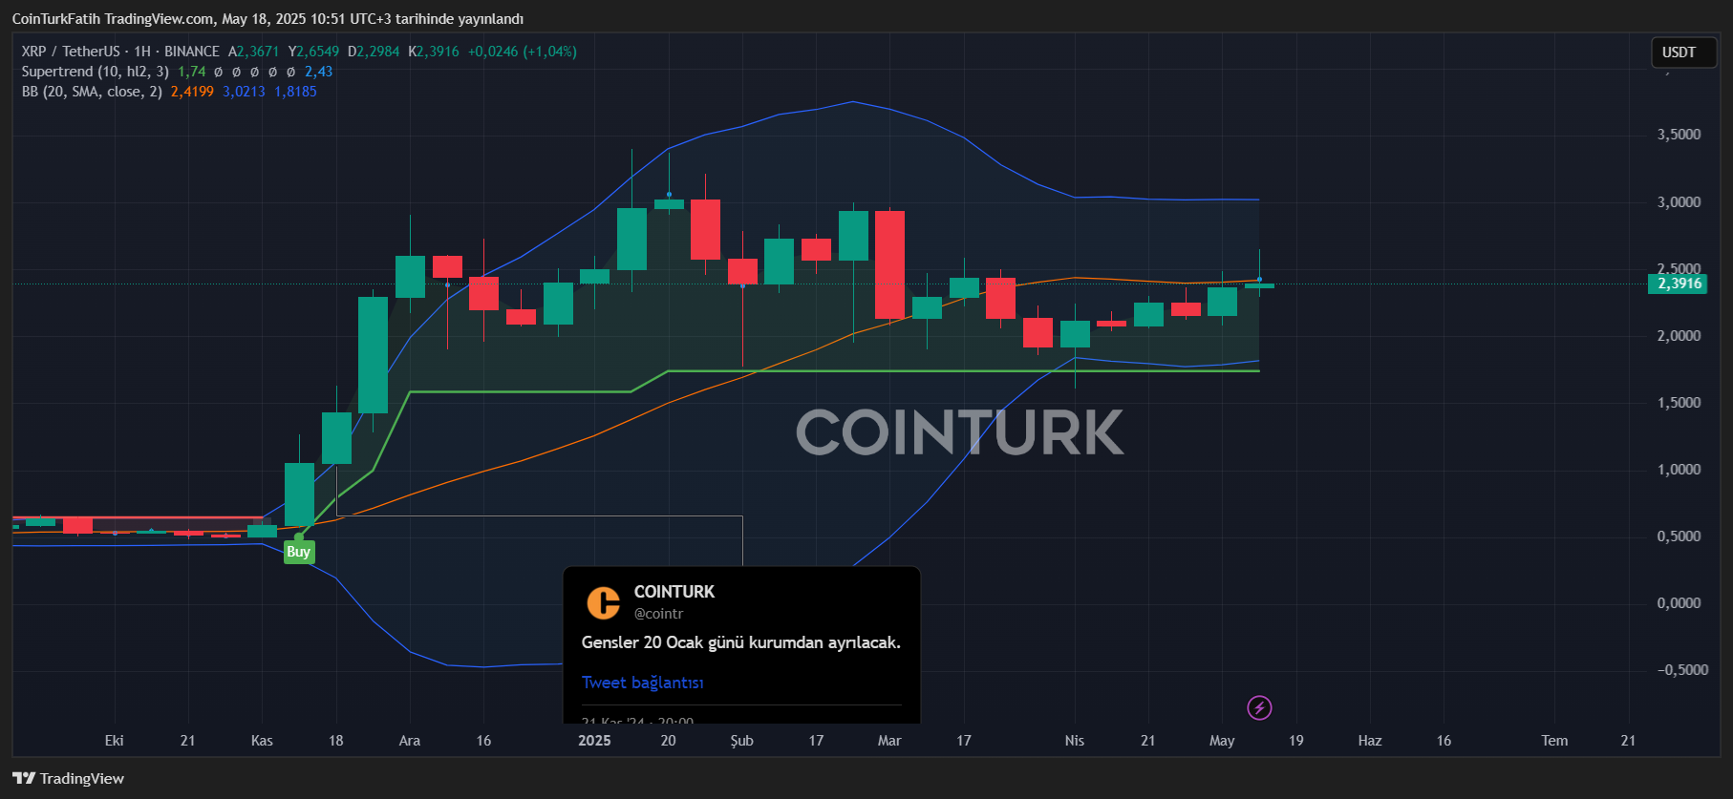Click the Mar label on the time axis
This screenshot has width=1733, height=799.
point(889,741)
